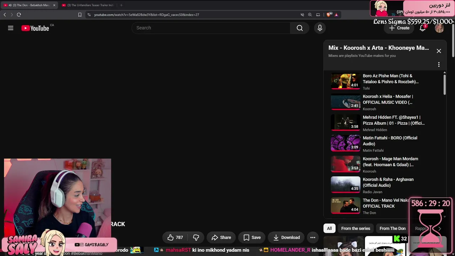The height and width of the screenshot is (256, 455).
Task: Open more actions ellipsis under video
Action: point(313,238)
